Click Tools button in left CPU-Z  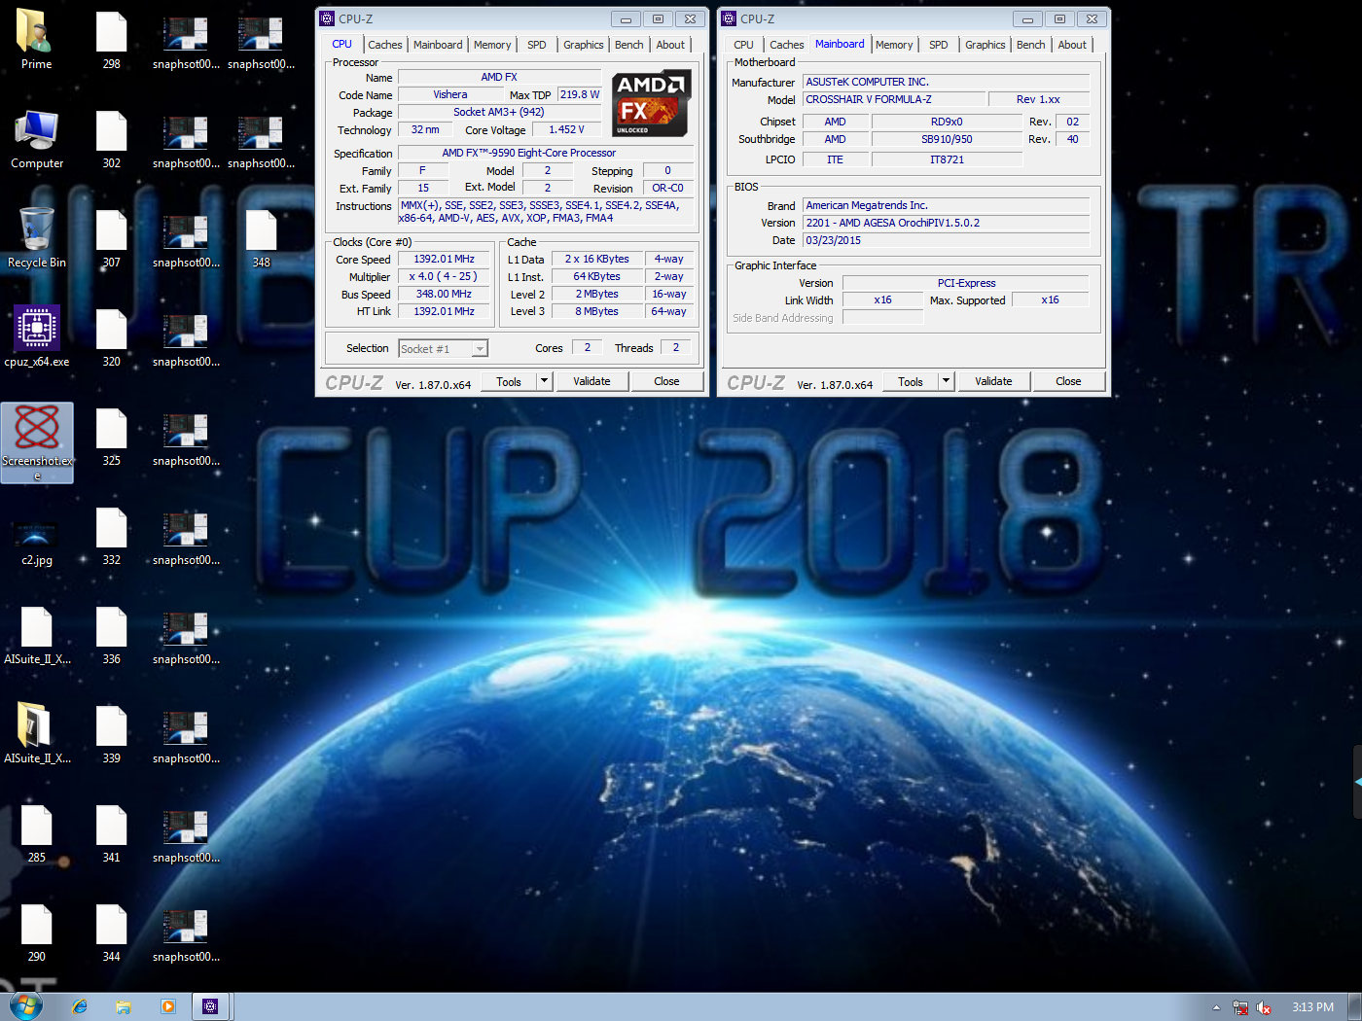pyautogui.click(x=509, y=381)
